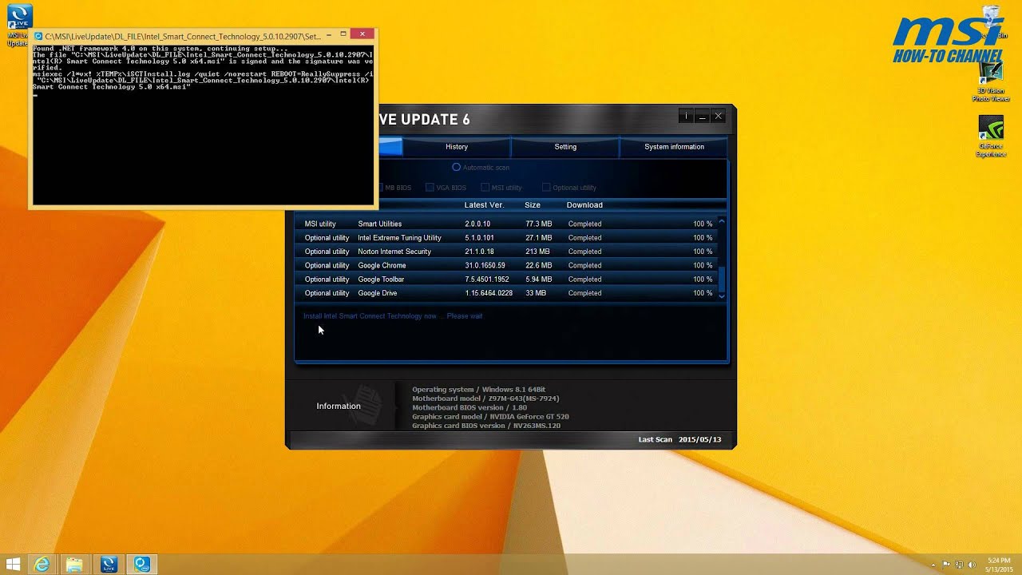1022x575 pixels.
Task: Close the Live Update 6 window
Action: [x=718, y=117]
